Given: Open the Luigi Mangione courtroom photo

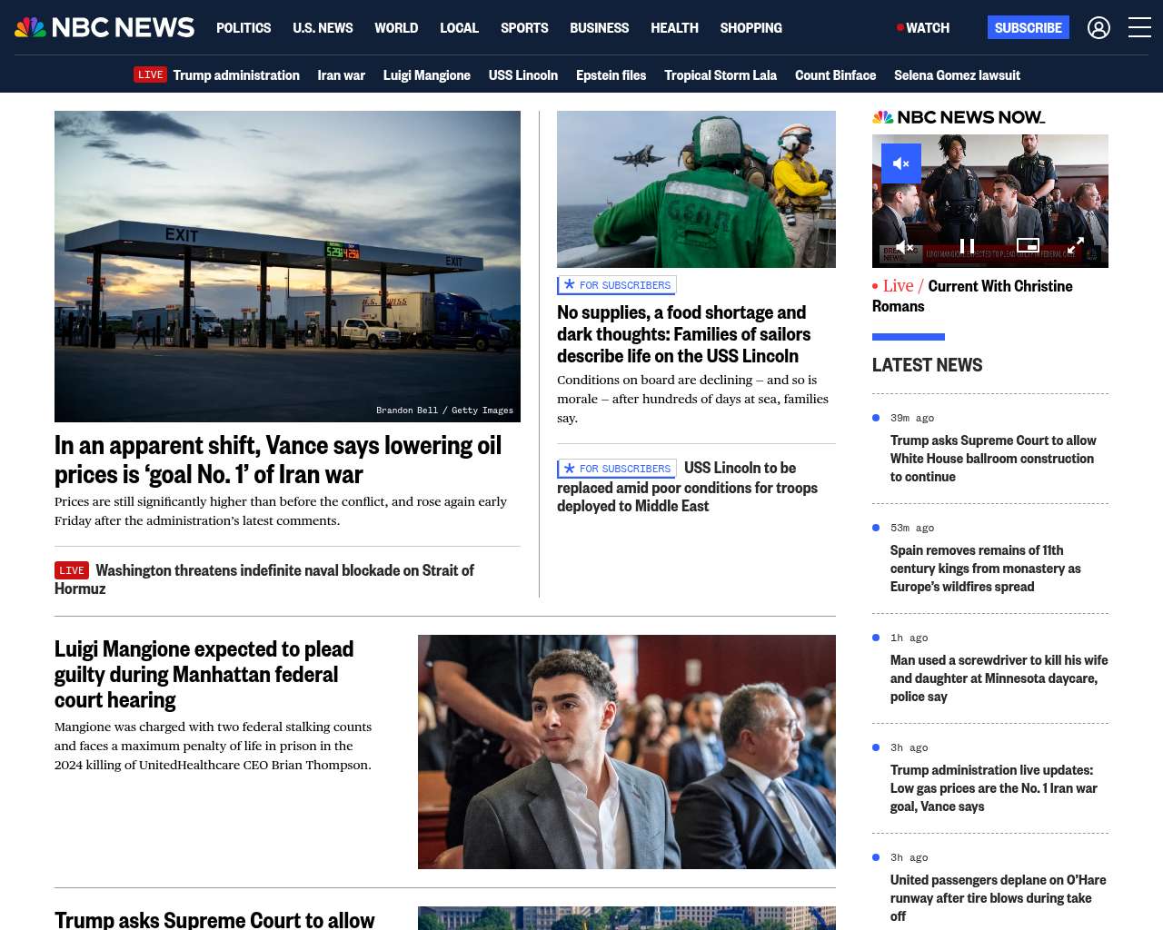Looking at the screenshot, I should 627,752.
